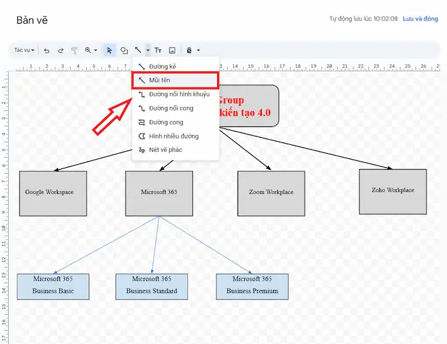Click the Redo icon in toolbar
The height and width of the screenshot is (344, 447).
pyautogui.click(x=61, y=50)
